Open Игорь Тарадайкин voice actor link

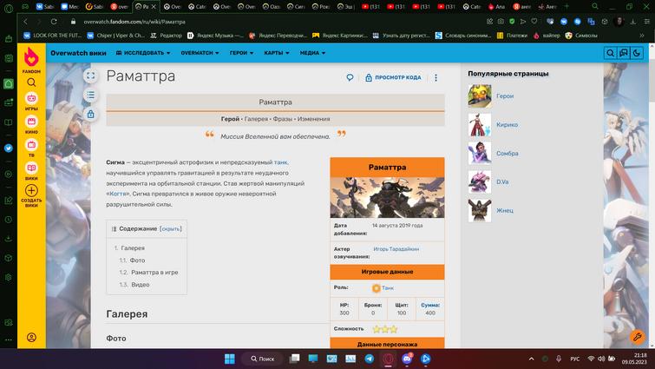tap(396, 249)
